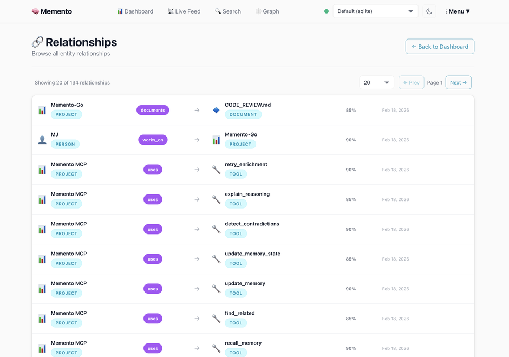Click the Prev page button
The height and width of the screenshot is (357, 509).
tap(412, 82)
